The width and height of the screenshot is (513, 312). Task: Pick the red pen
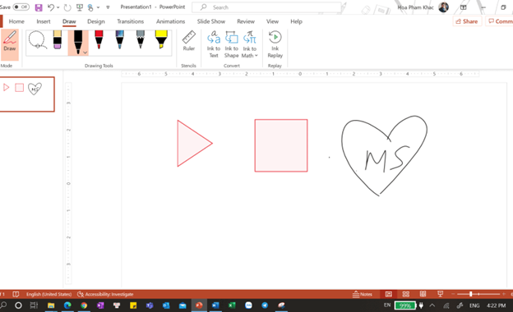pyautogui.click(x=99, y=39)
